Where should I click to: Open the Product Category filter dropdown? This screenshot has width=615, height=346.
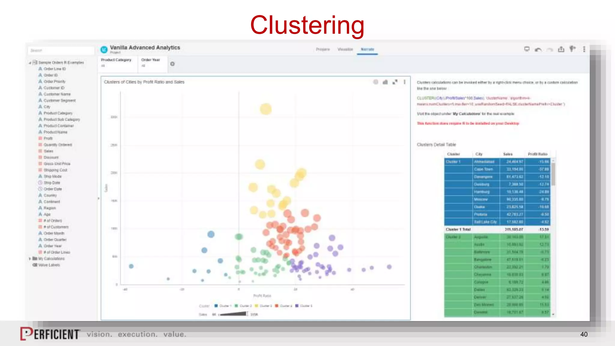click(x=117, y=64)
